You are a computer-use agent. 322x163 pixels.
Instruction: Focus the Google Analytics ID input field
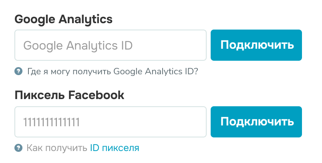(111, 45)
